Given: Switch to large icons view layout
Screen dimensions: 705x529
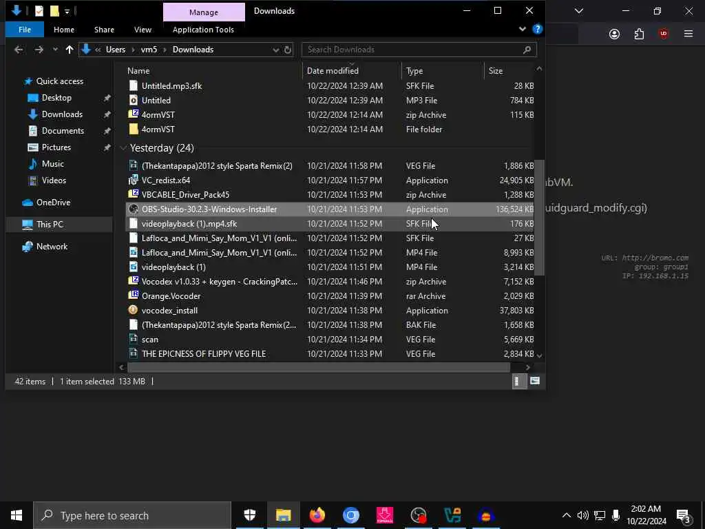Looking at the screenshot, I should pyautogui.click(x=534, y=381).
